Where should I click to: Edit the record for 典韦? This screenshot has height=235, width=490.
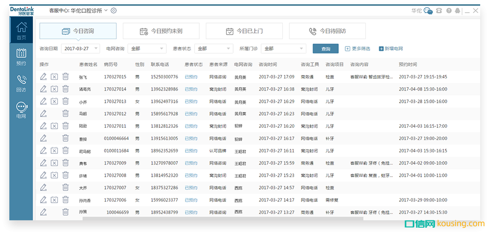tap(43, 163)
